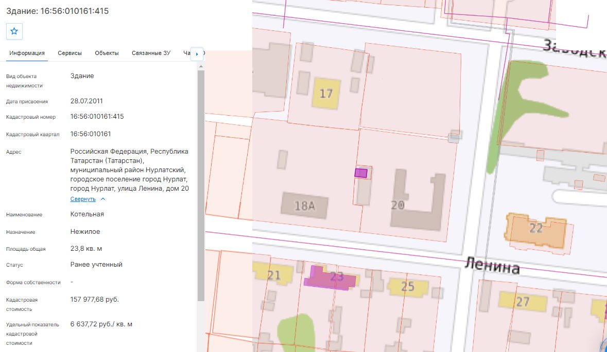Click the object type value Здание
Viewport: 607px width, 352px height.
point(82,76)
